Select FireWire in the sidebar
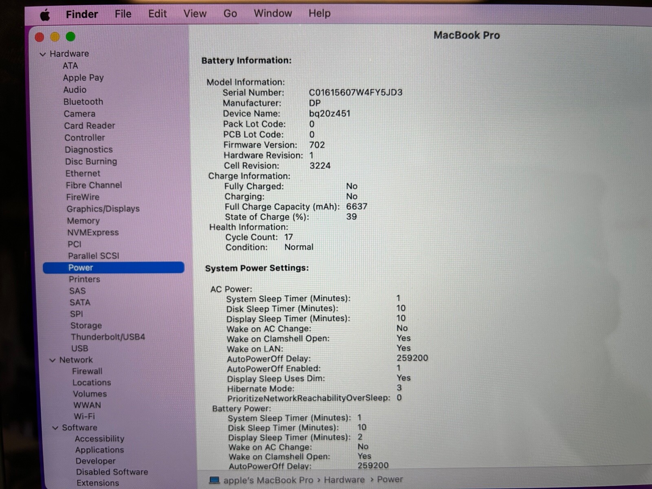The height and width of the screenshot is (489, 652). 83,197
